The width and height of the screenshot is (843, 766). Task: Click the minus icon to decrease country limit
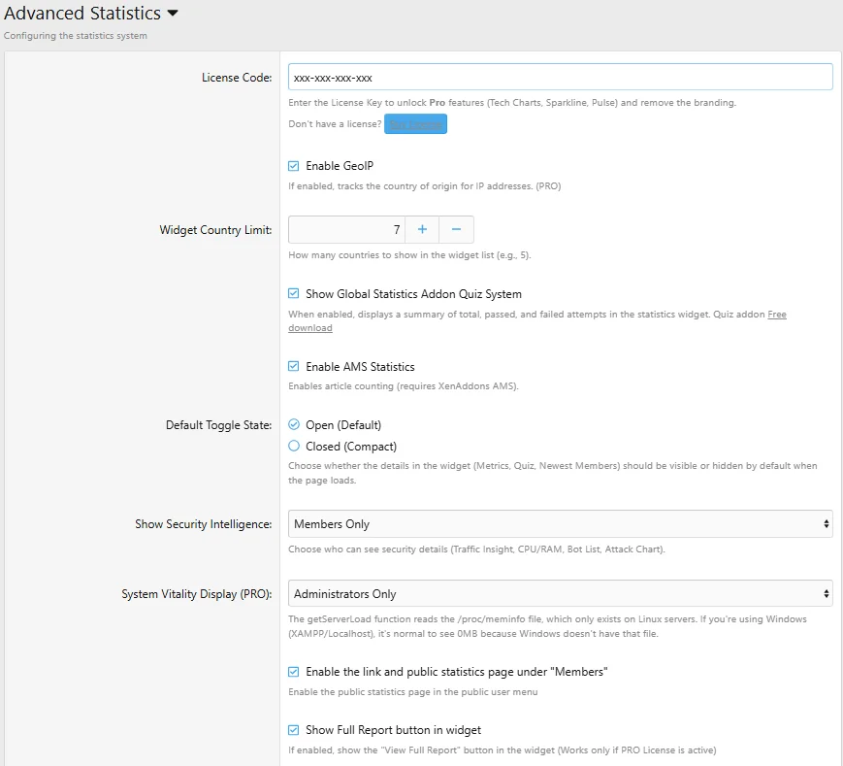click(x=456, y=230)
